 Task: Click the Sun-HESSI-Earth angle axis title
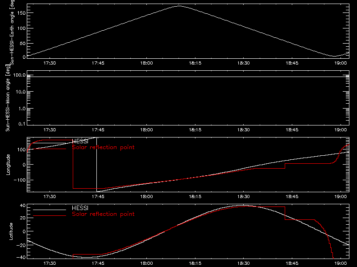[12, 32]
